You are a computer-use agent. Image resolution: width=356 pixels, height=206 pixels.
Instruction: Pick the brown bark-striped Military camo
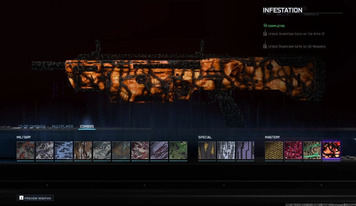pyautogui.click(x=83, y=150)
